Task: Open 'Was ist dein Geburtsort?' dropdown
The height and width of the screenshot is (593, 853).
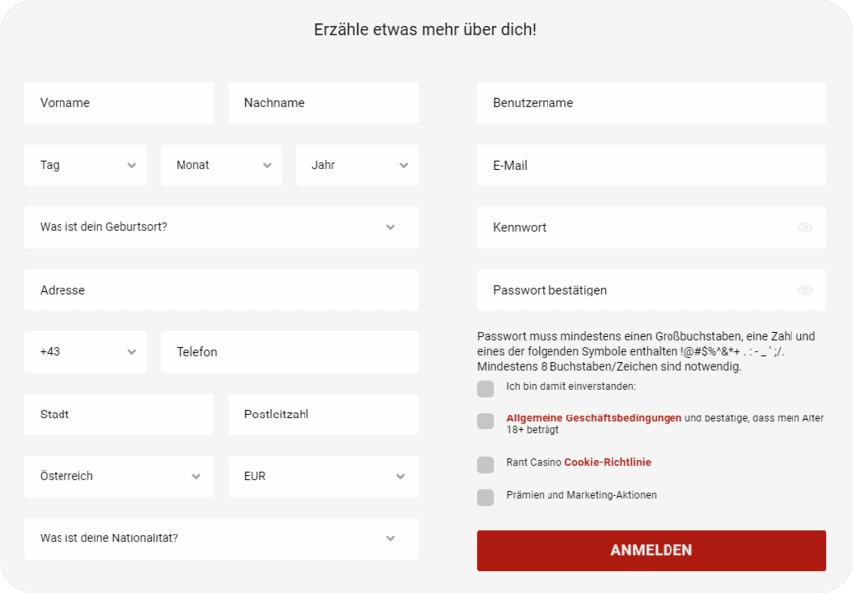Action: coord(220,227)
